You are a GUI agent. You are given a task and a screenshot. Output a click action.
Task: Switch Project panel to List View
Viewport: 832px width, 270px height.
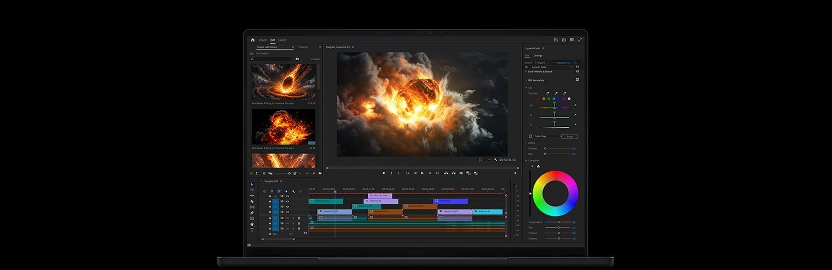pos(258,173)
